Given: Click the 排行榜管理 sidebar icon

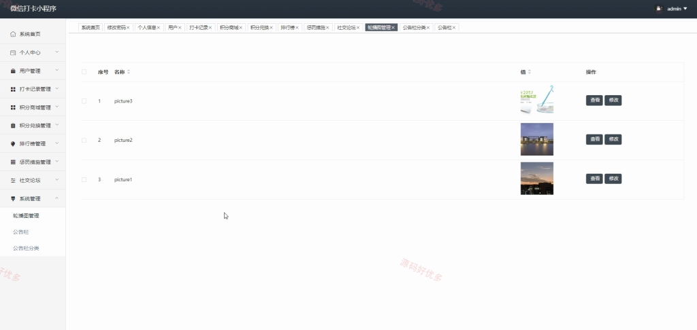Looking at the screenshot, I should 13,144.
